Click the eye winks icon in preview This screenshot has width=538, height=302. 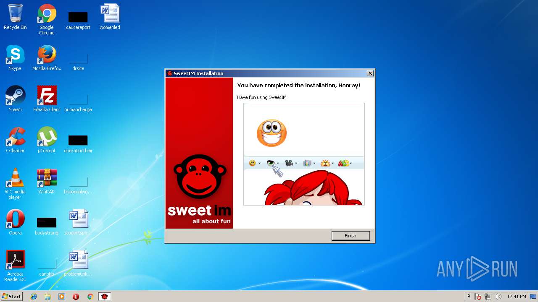pyautogui.click(x=272, y=163)
